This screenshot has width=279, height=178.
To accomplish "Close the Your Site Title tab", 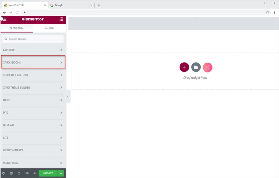I will [45, 5].
